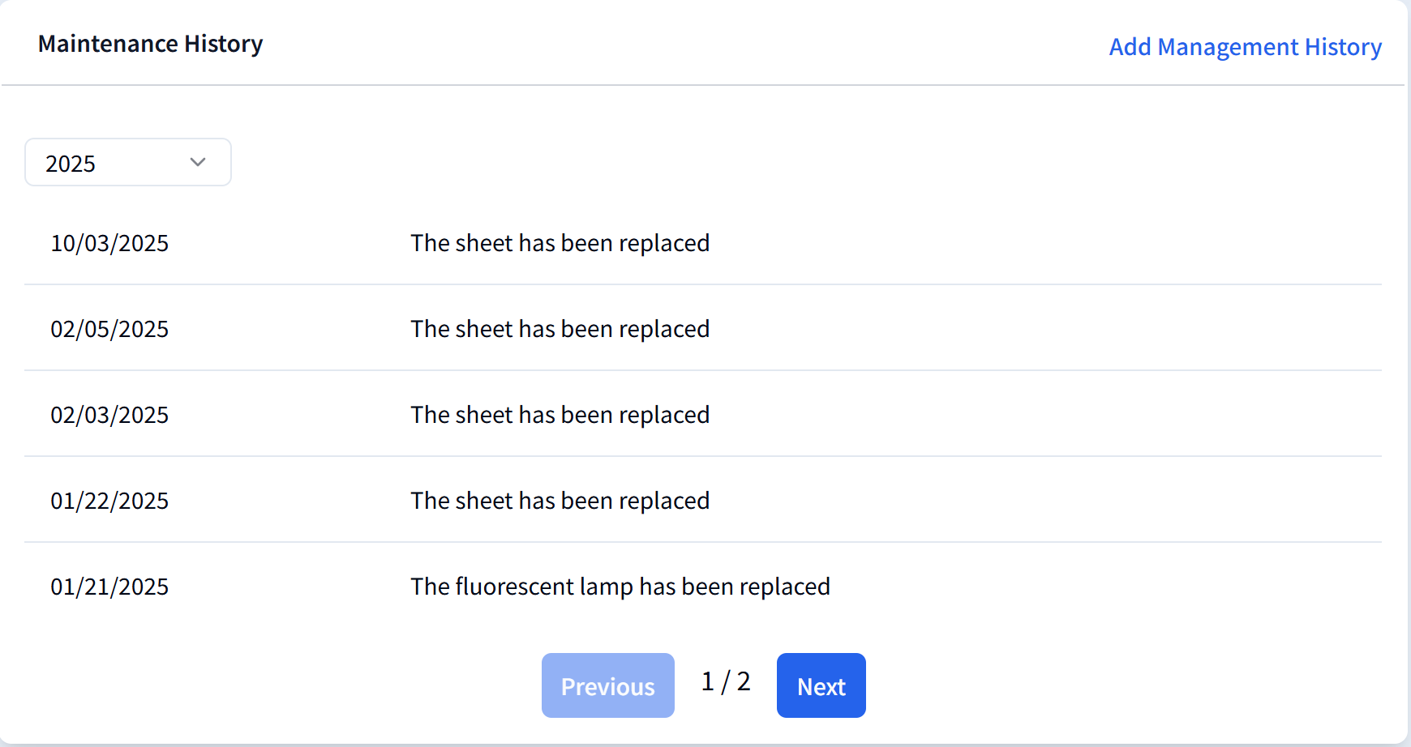Open the 02/05/2025 sheet replacement record

560,328
